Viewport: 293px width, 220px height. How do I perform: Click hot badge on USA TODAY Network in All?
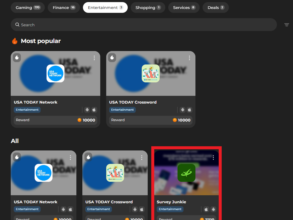coord(17,157)
